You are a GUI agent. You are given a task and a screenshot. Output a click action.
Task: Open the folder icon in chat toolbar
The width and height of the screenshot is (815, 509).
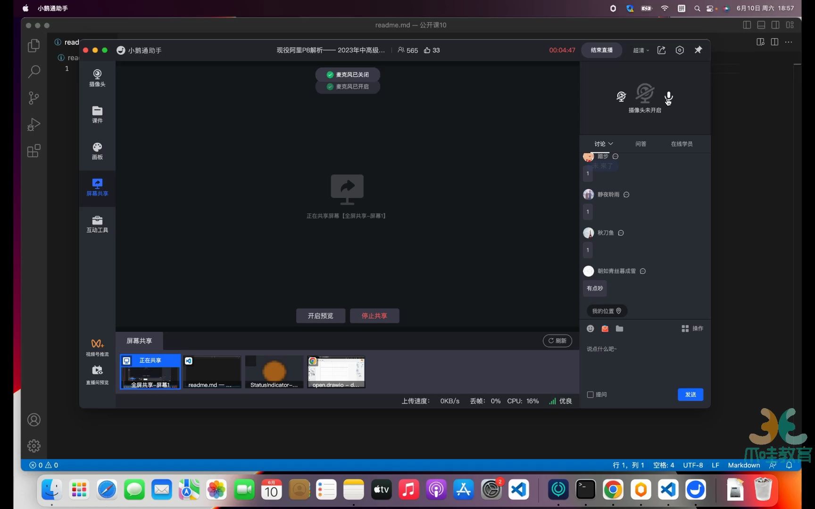pyautogui.click(x=620, y=328)
